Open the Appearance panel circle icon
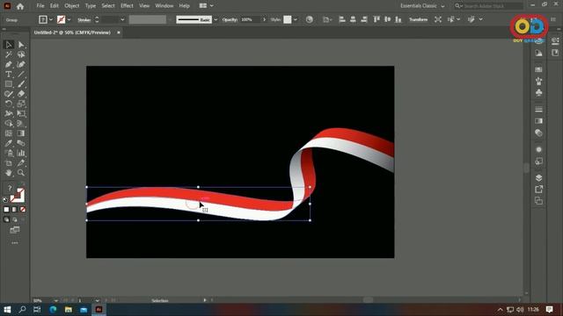 (x=538, y=149)
